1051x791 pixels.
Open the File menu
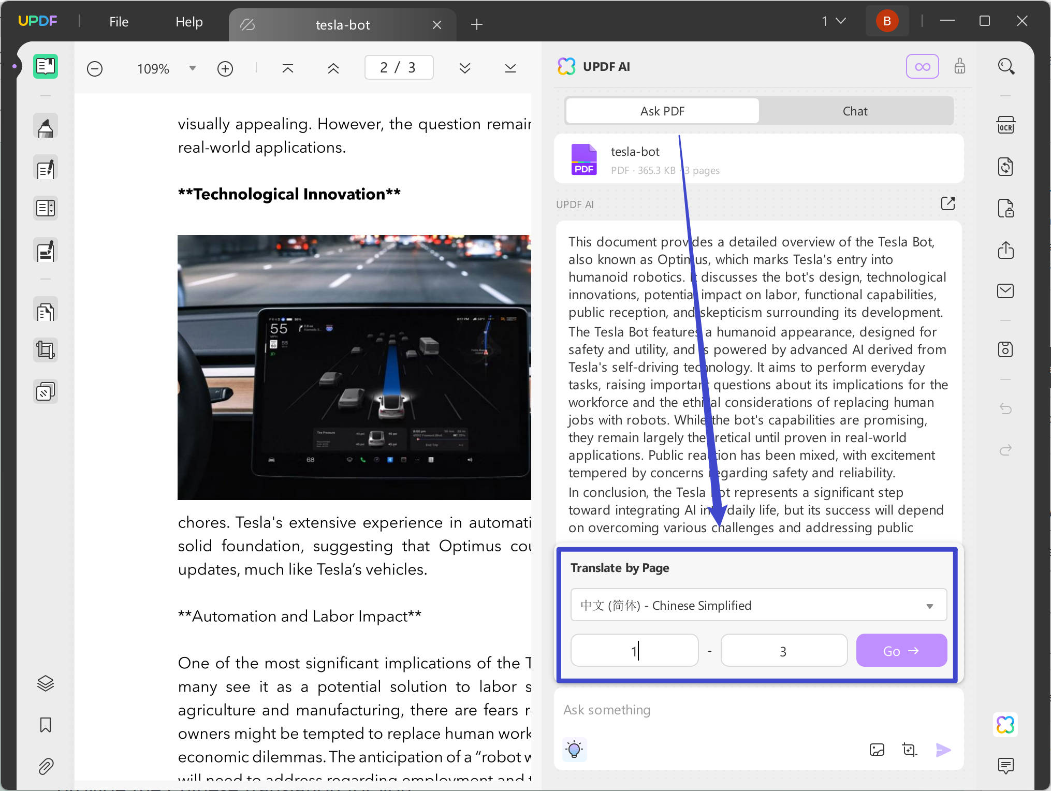pyautogui.click(x=119, y=22)
